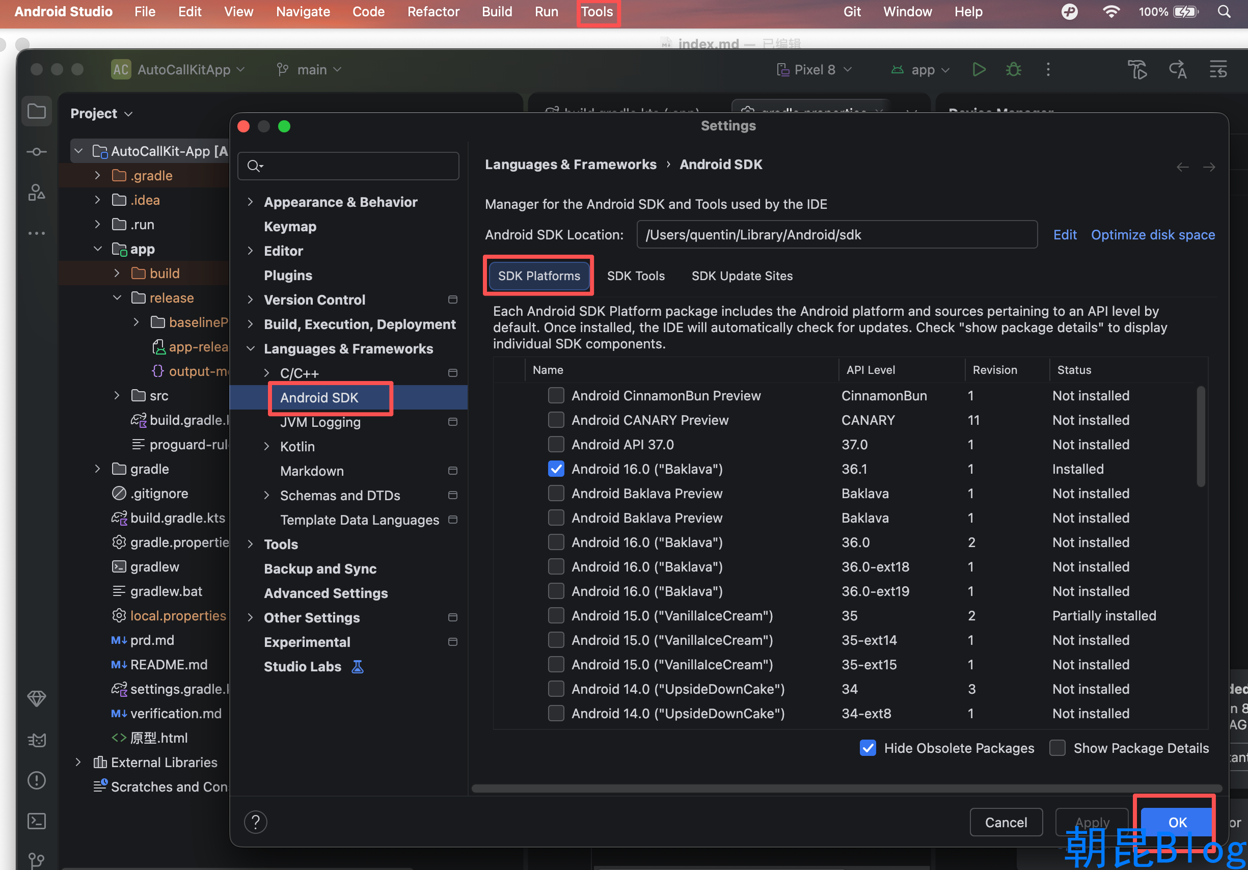This screenshot has width=1248, height=870.
Task: Click the settings horizontal scrollbar
Action: 847,789
